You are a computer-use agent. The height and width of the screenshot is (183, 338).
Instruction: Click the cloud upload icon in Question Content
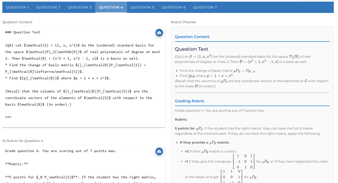coord(159,33)
